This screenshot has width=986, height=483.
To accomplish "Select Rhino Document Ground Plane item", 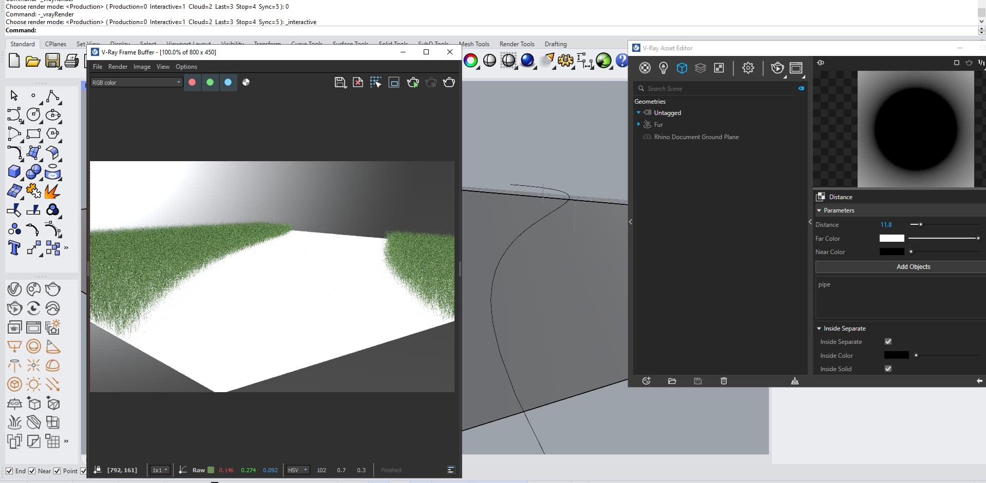I will pyautogui.click(x=696, y=137).
